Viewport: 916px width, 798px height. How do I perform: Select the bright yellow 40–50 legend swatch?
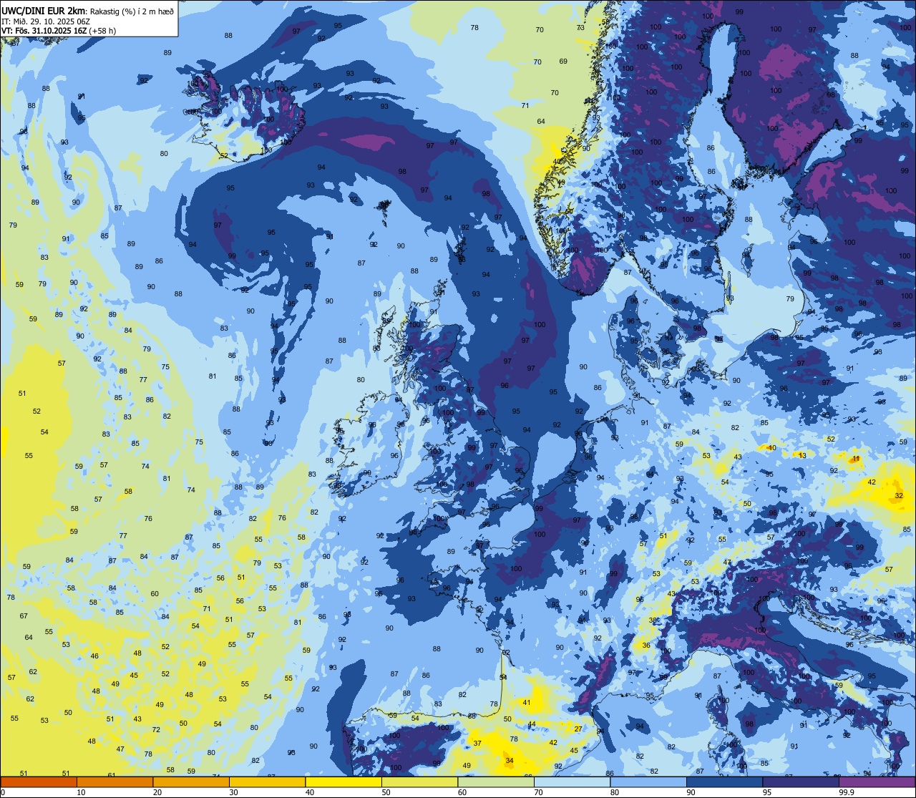click(343, 782)
